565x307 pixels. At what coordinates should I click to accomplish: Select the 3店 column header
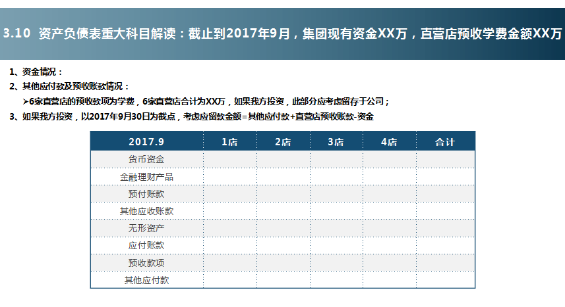[336, 141]
